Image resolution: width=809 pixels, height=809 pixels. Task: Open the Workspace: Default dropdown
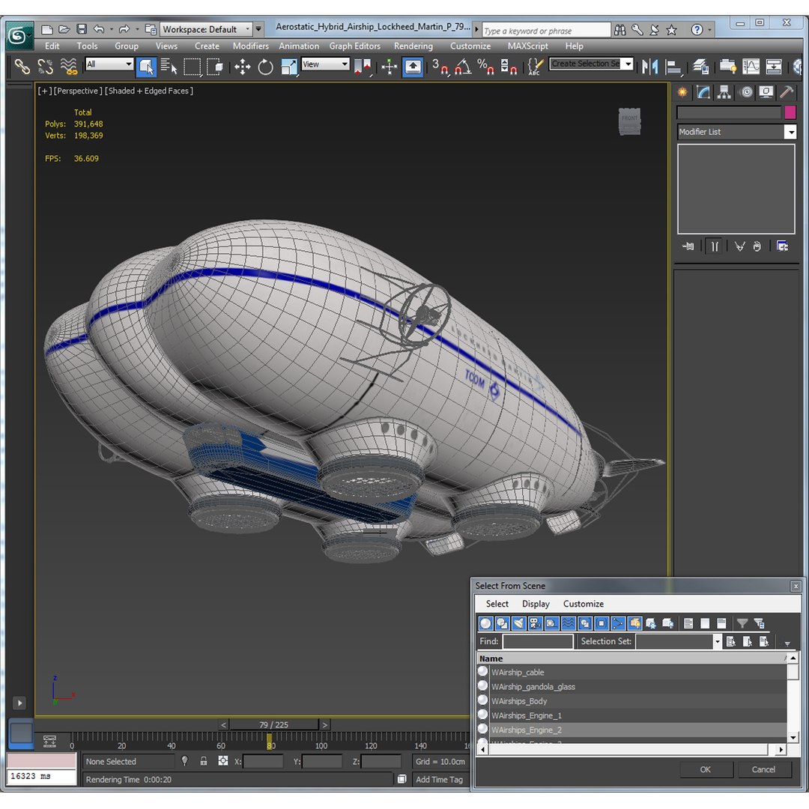pyautogui.click(x=207, y=29)
